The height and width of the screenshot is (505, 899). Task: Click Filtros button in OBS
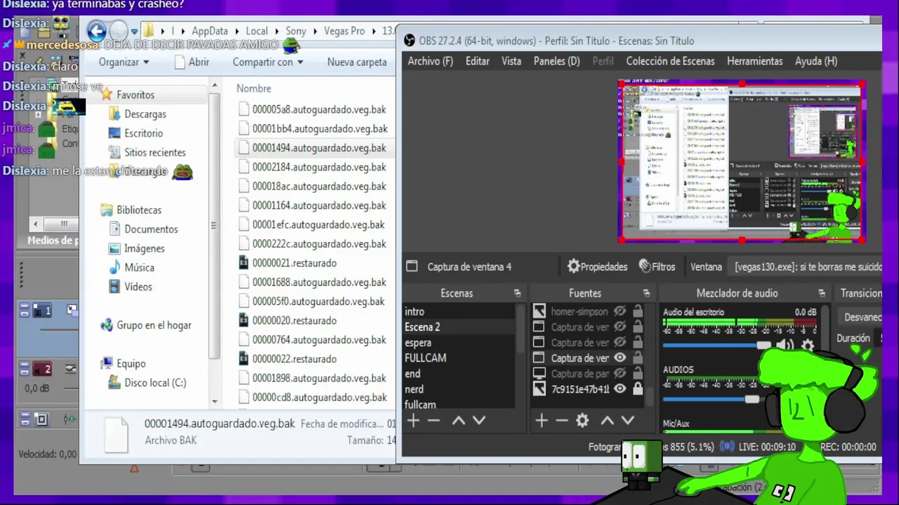657,267
